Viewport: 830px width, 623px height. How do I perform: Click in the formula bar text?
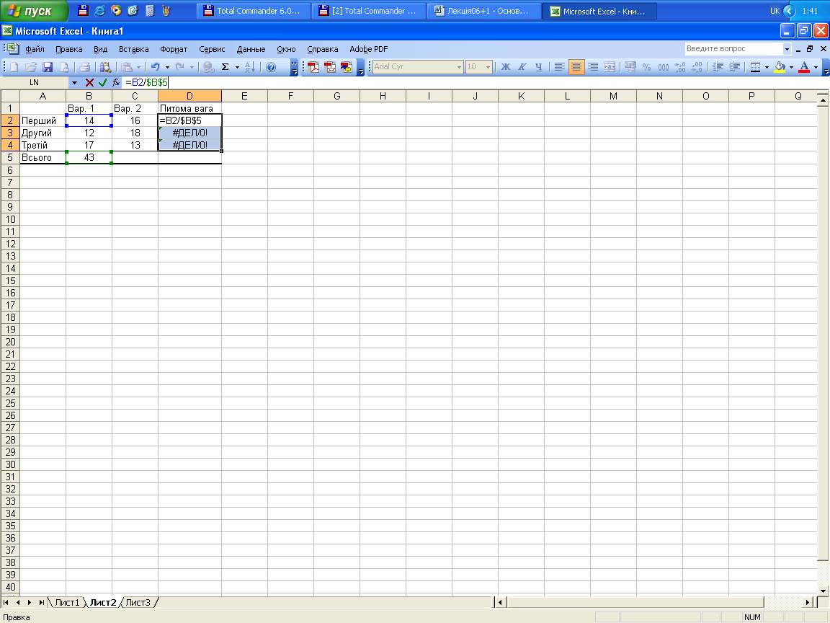pos(147,82)
